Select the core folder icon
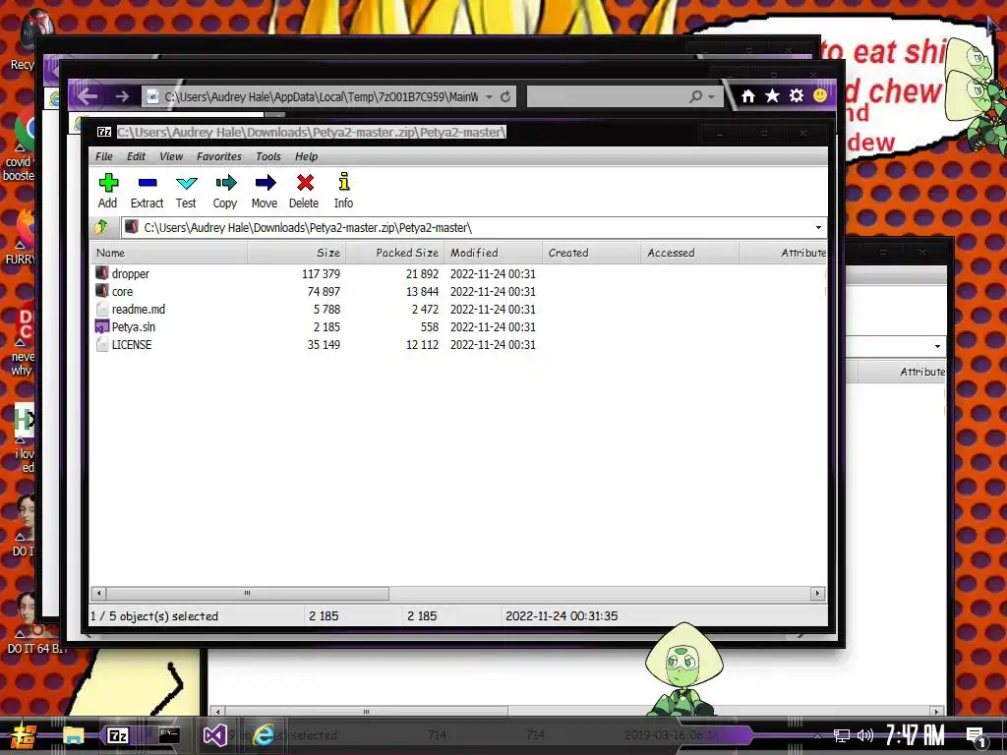 [x=102, y=291]
